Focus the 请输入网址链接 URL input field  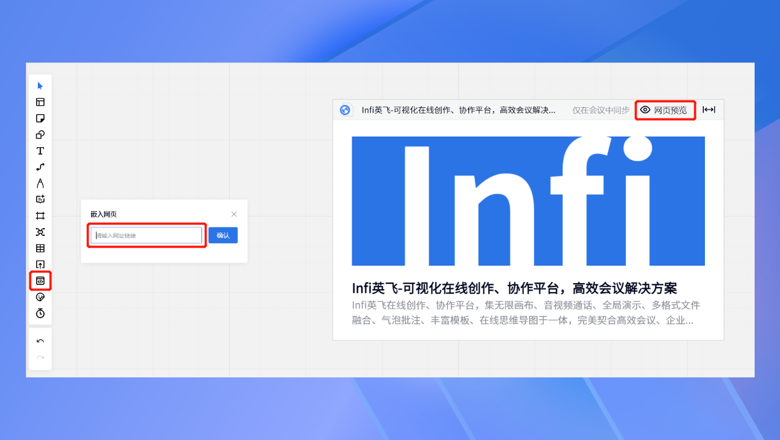click(146, 235)
